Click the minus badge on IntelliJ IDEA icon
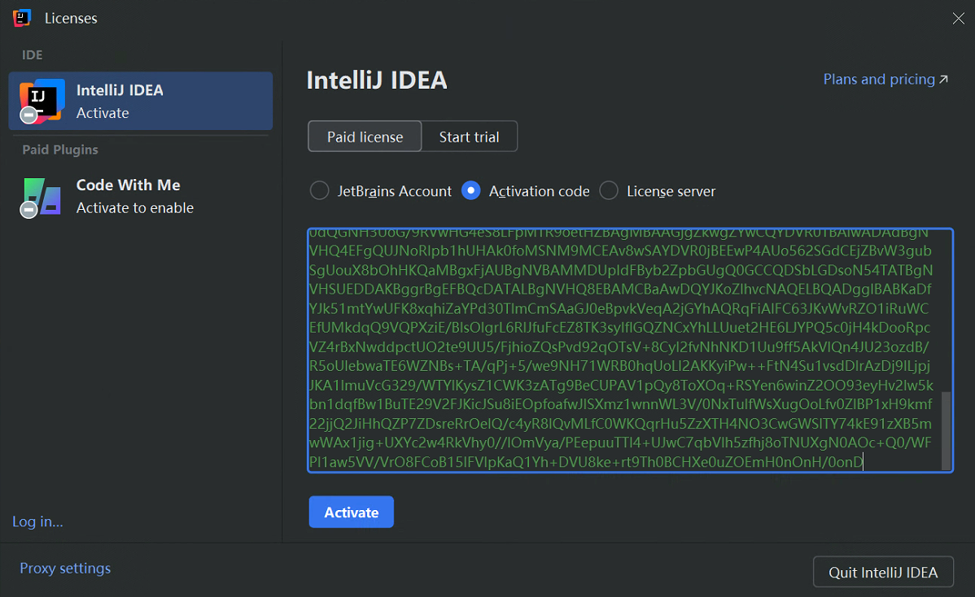 coord(28,116)
